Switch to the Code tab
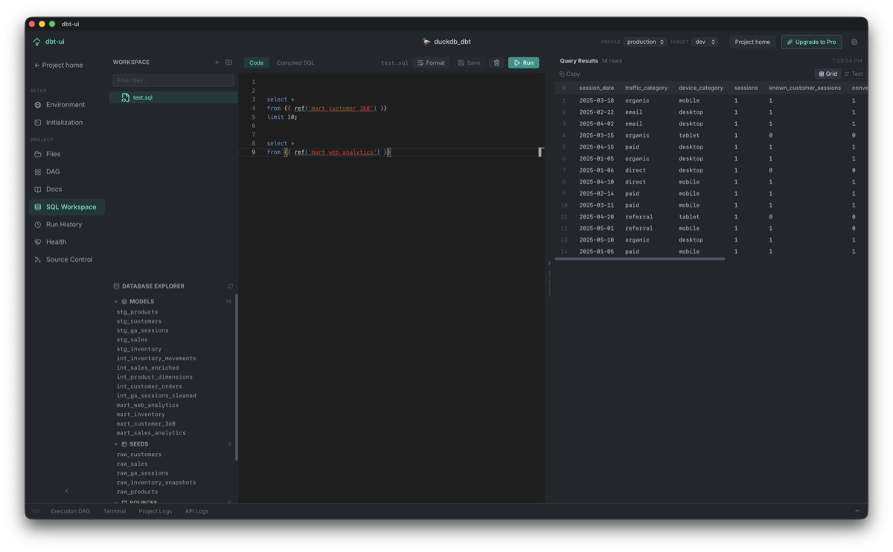This screenshot has height=552, width=893. tap(257, 62)
